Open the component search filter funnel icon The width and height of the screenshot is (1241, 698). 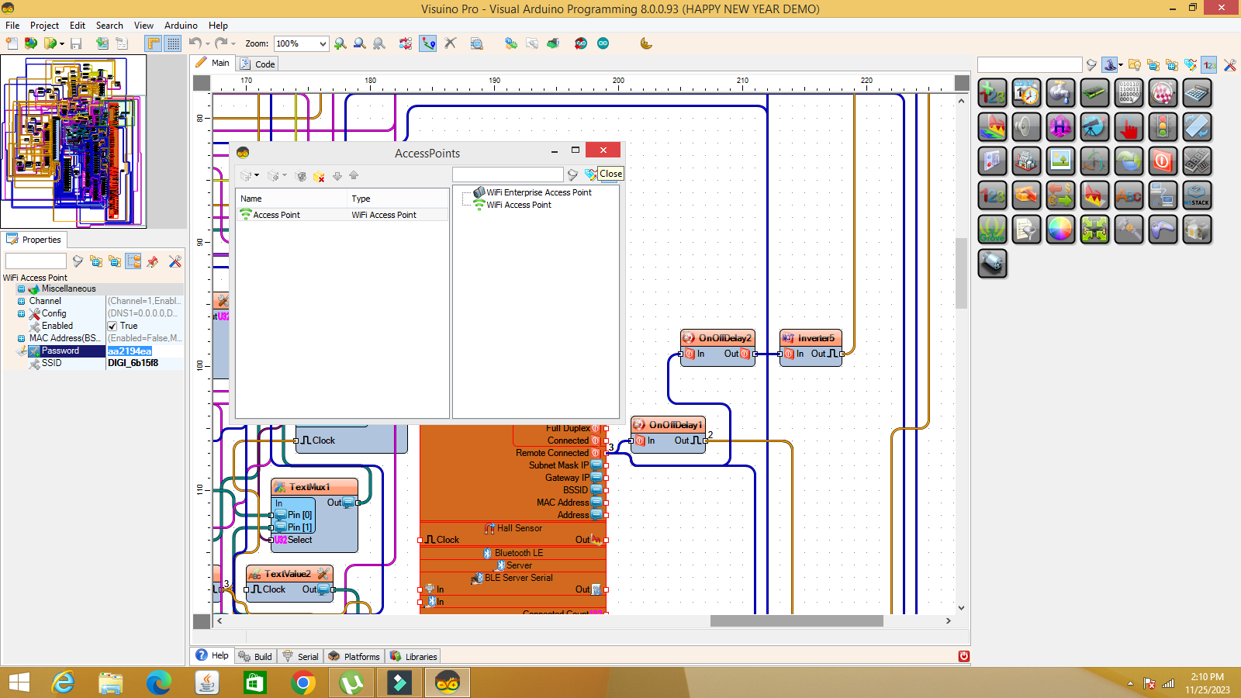[1092, 64]
